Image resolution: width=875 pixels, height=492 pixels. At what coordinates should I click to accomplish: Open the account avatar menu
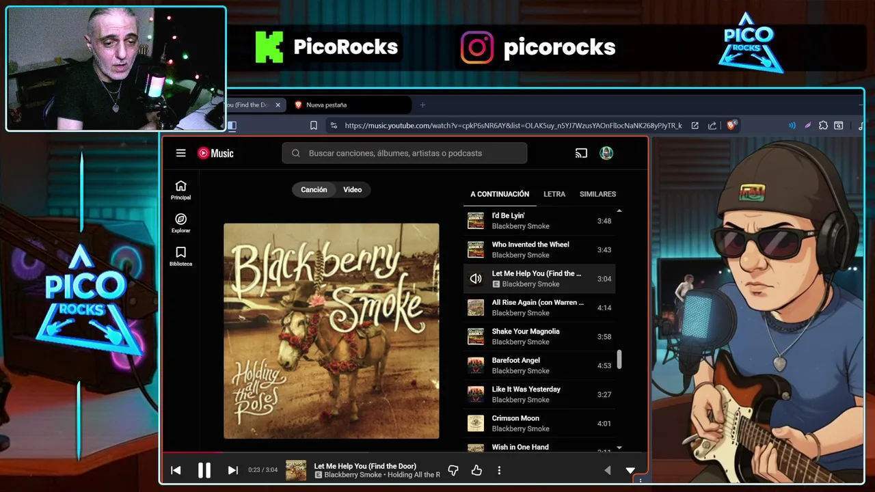pos(606,153)
